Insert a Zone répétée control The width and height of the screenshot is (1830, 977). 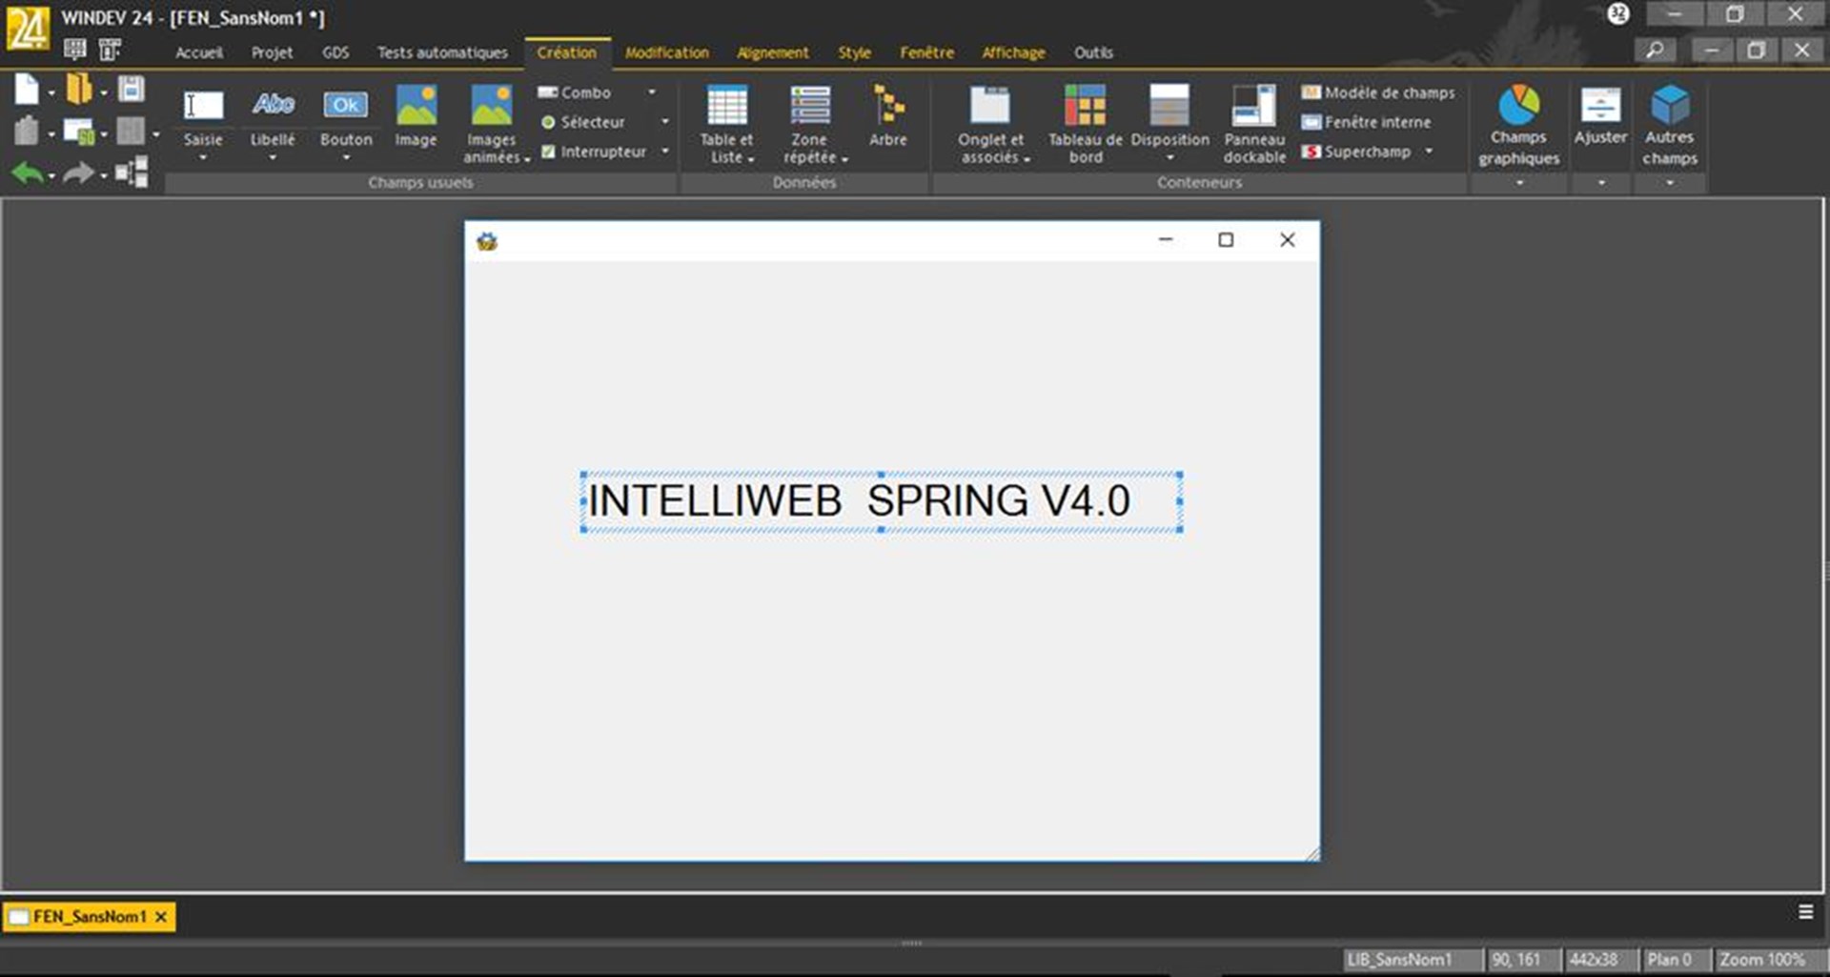pyautogui.click(x=810, y=124)
